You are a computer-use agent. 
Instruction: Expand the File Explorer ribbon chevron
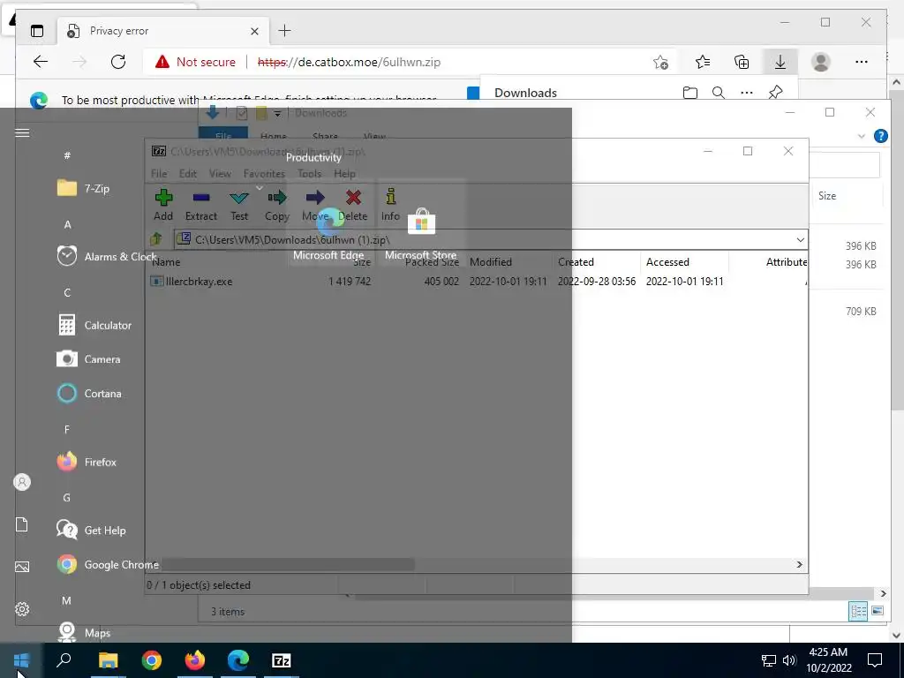point(862,137)
